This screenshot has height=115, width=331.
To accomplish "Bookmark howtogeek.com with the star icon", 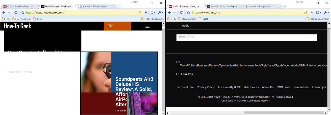I will (23, 12).
